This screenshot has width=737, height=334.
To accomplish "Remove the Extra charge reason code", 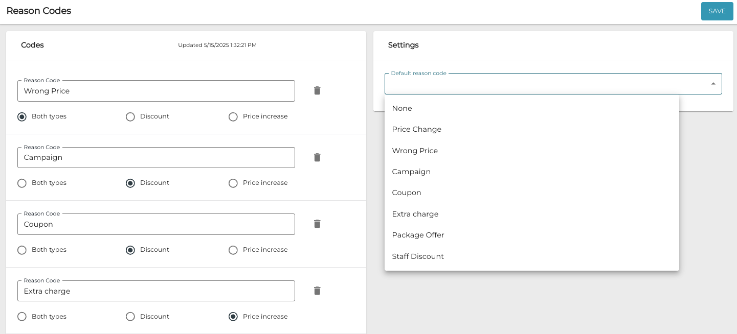I will pos(317,291).
